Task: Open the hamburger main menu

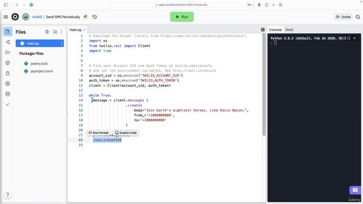Action: click(x=6, y=17)
